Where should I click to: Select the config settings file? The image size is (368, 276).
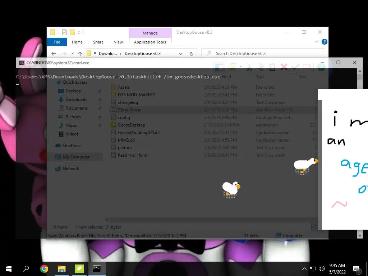pos(124,118)
